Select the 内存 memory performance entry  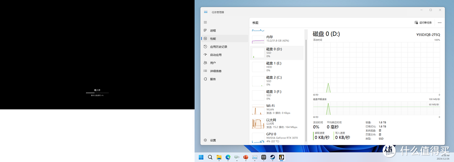277,39
